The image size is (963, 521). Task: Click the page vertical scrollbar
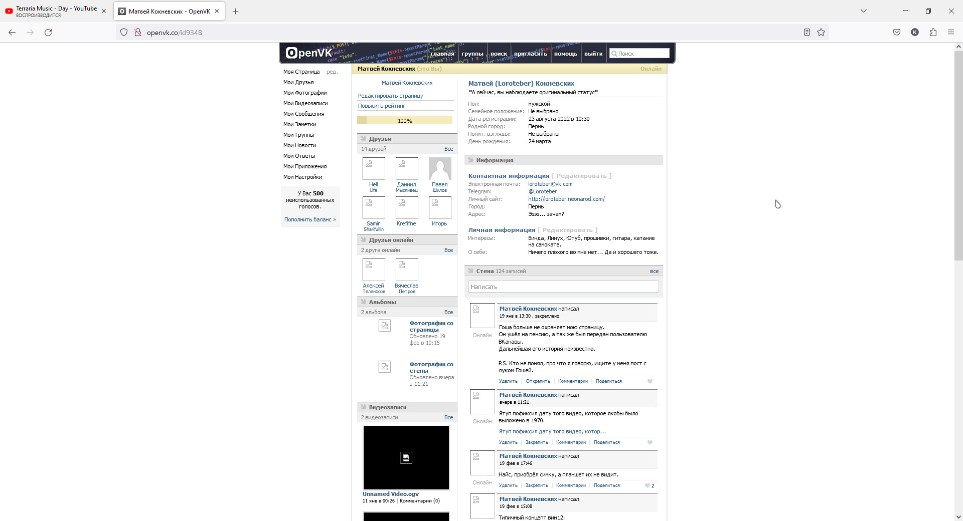(x=958, y=155)
